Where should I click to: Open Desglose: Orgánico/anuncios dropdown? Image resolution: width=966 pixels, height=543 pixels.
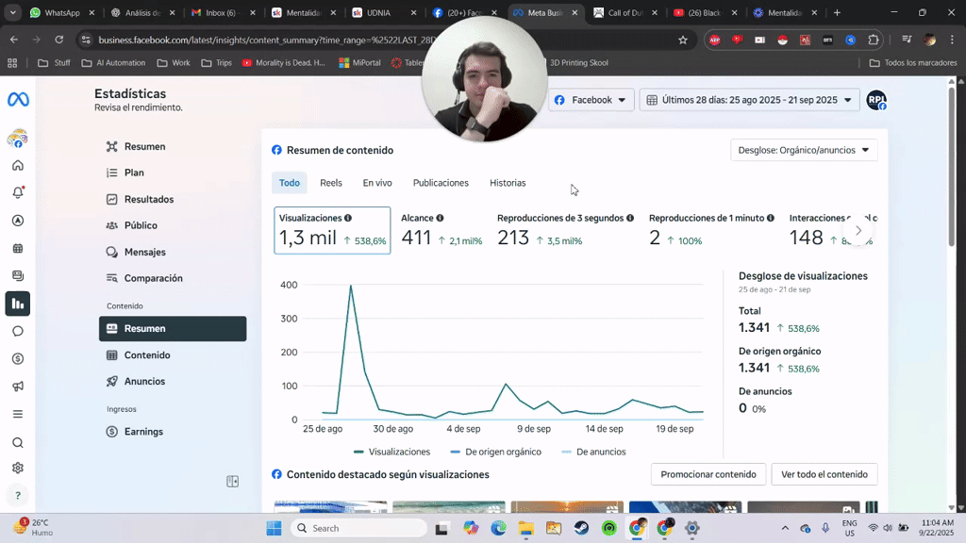pos(804,150)
